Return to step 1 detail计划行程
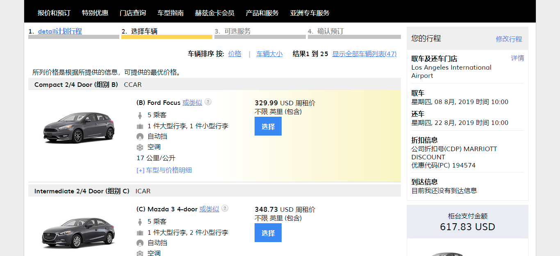The height and width of the screenshot is (256, 560). pos(60,31)
